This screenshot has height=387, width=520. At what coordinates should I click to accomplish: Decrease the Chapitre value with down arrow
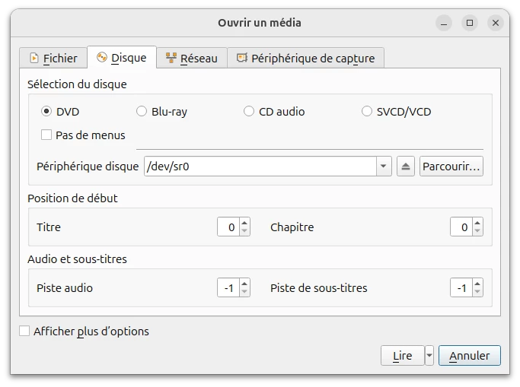pyautogui.click(x=477, y=231)
